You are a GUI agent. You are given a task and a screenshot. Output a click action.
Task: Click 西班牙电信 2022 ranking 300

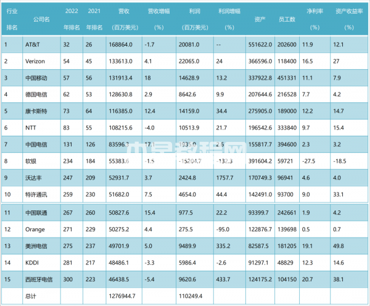pyautogui.click(x=68, y=279)
